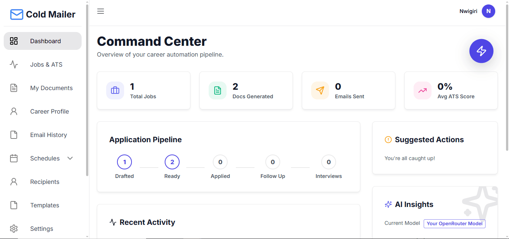Open the Templates page

(x=42, y=205)
